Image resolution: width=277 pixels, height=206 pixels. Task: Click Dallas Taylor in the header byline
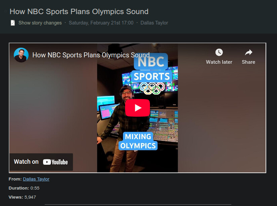pyautogui.click(x=154, y=23)
